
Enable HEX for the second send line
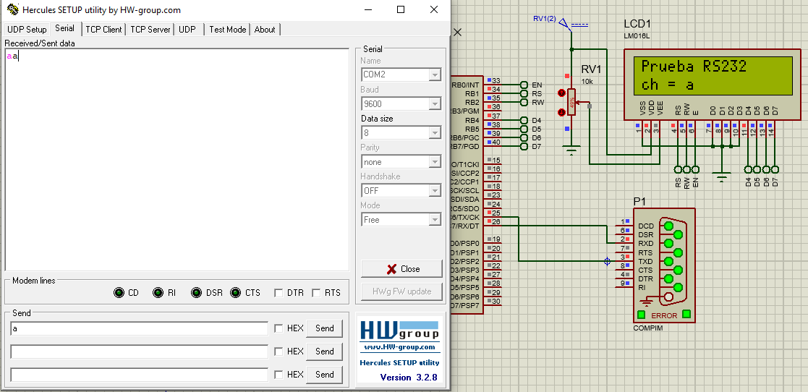click(x=278, y=351)
